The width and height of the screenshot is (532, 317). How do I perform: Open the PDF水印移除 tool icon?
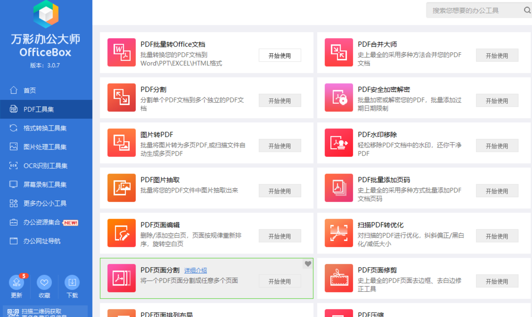(x=339, y=143)
